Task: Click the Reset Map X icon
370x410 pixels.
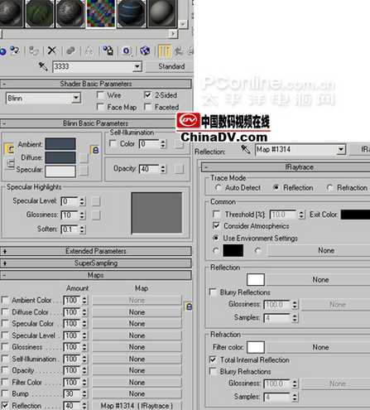Action: tap(52, 51)
